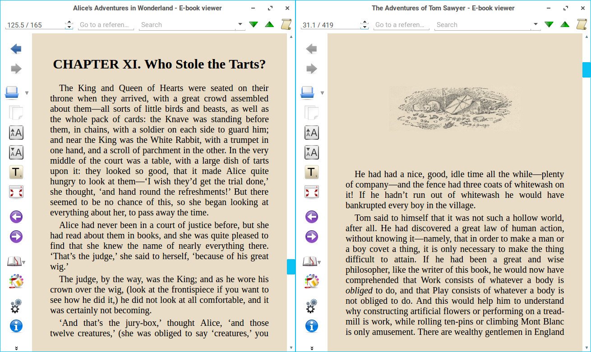This screenshot has width=591, height=352.
Task: Click the gray Forward arrow in Alice window
Action: (16, 69)
